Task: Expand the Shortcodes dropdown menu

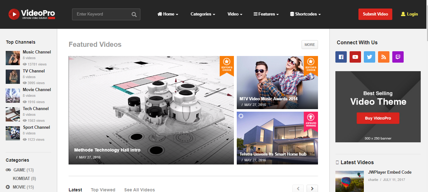Action: click(x=305, y=14)
